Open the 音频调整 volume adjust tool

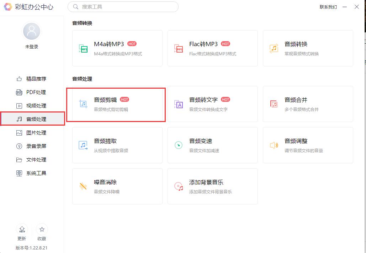[x=308, y=145]
